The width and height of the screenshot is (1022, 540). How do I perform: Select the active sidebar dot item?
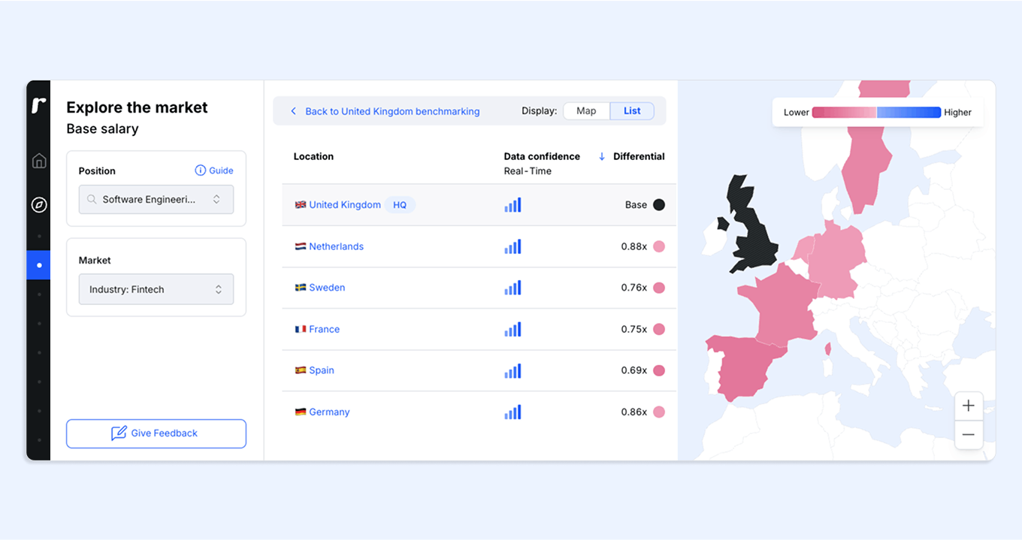(x=39, y=265)
